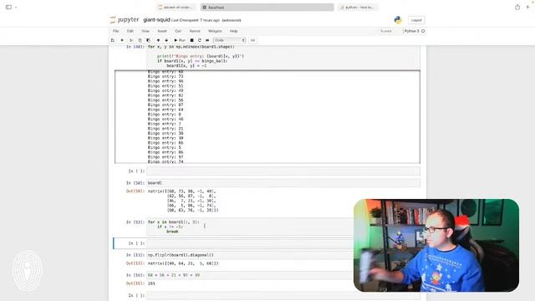The width and height of the screenshot is (535, 301).
Task: Open the Help menu
Action: coord(234,31)
